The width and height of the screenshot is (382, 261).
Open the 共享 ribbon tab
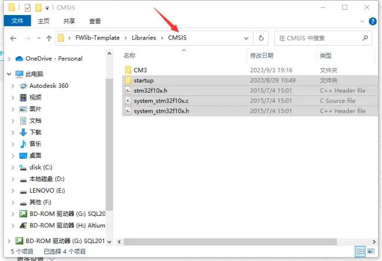click(x=69, y=21)
